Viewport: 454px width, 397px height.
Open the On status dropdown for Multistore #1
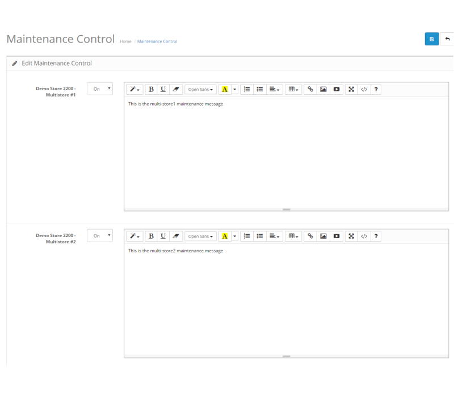pos(100,89)
